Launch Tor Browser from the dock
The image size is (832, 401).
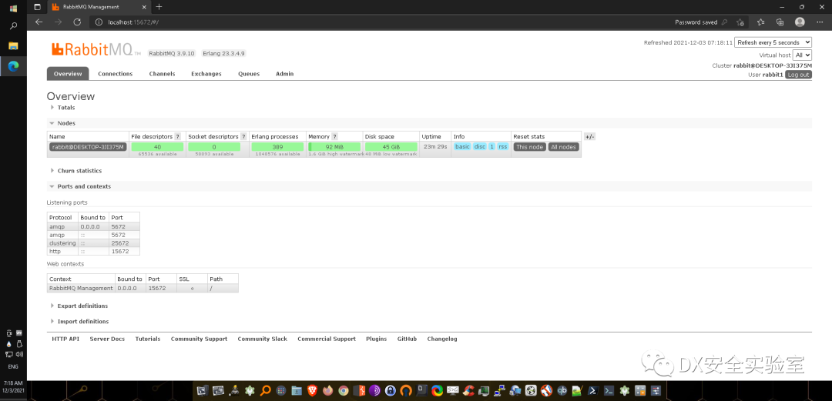coord(374,391)
